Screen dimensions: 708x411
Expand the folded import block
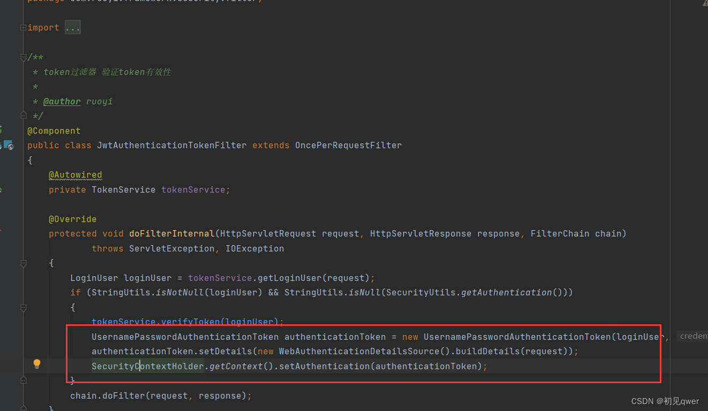click(23, 27)
